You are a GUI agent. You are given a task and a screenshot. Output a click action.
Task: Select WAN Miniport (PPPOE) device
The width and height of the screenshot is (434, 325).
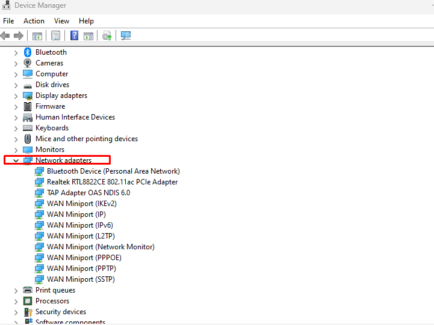click(84, 258)
